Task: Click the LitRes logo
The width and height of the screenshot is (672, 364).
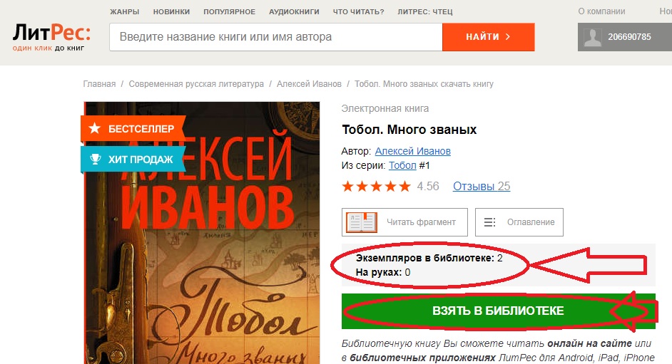Action: pos(51,37)
